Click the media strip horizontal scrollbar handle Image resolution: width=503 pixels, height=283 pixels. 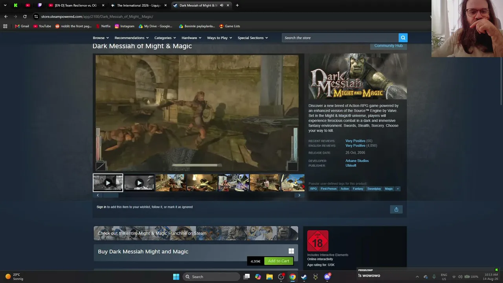click(x=110, y=195)
